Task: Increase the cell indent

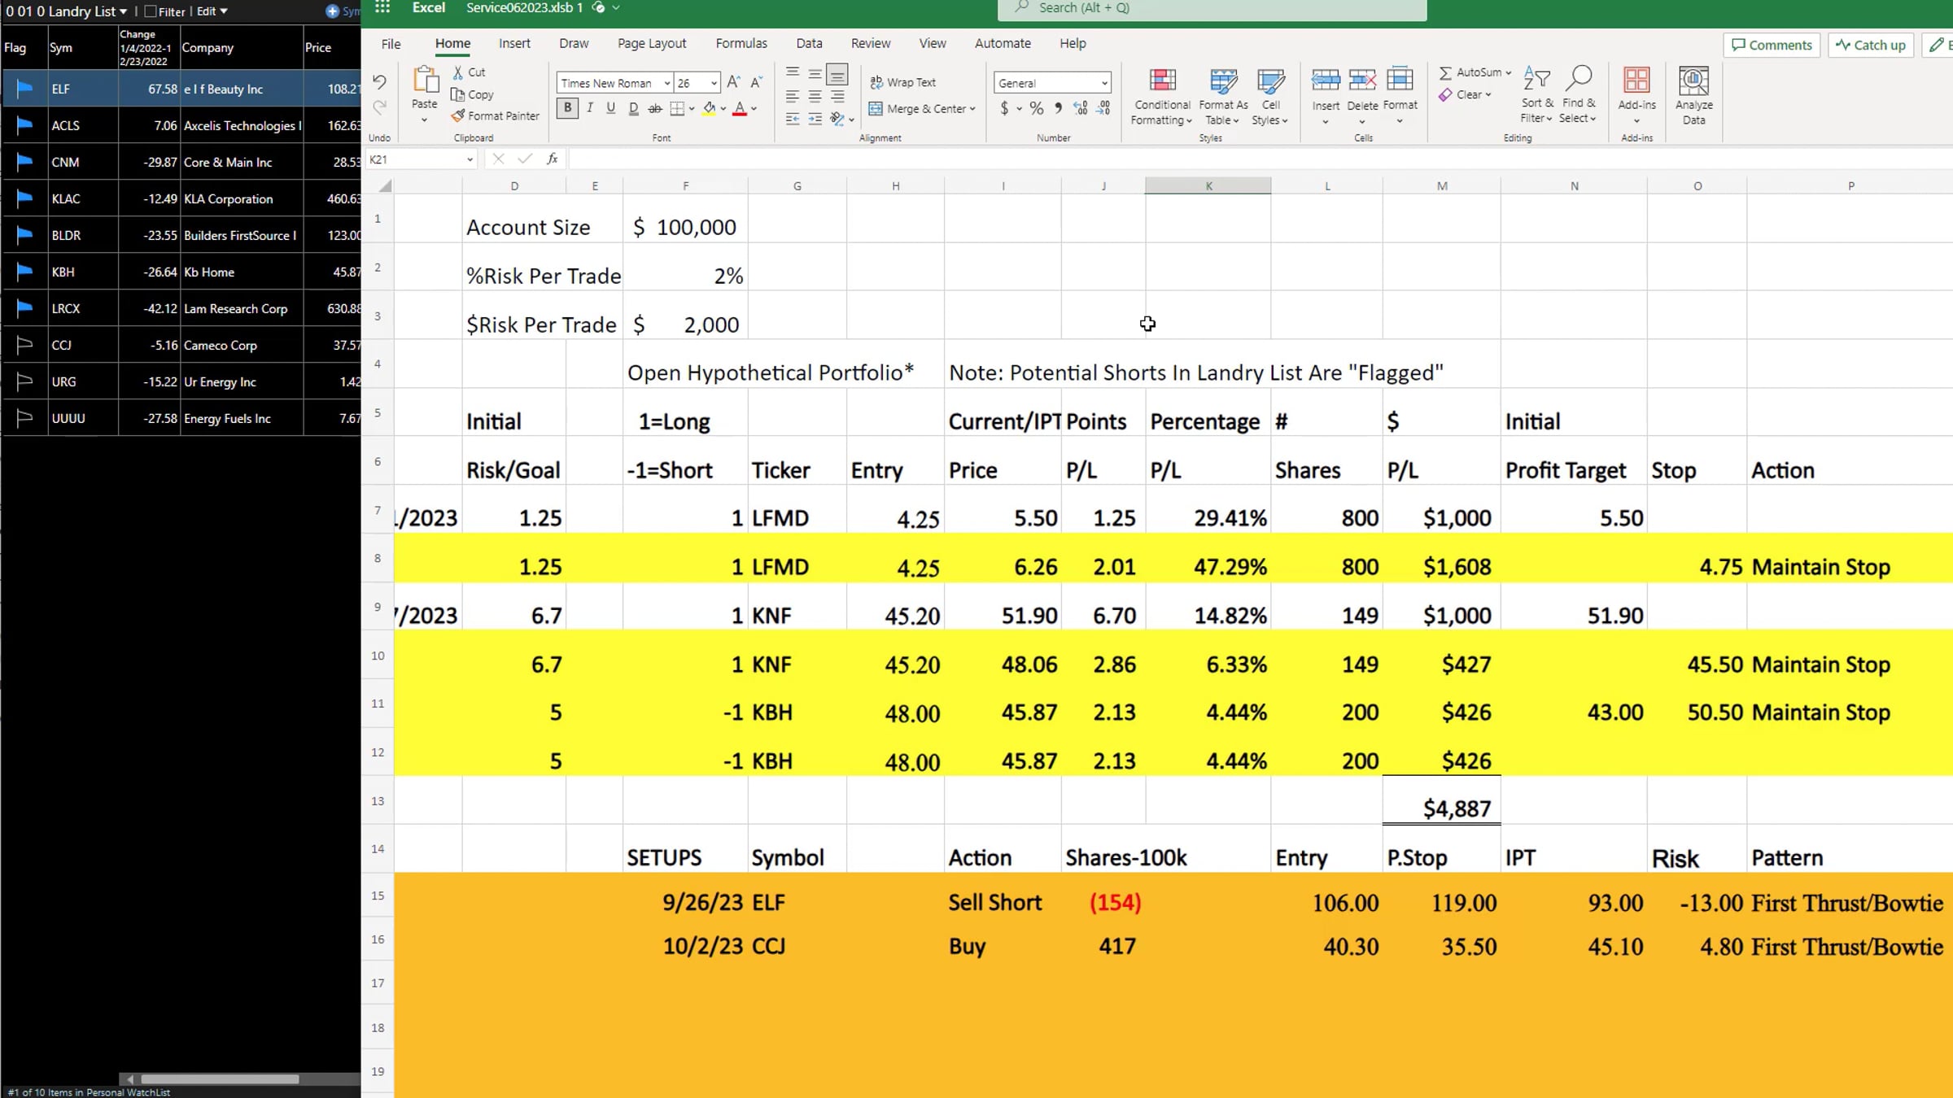Action: coord(815,119)
